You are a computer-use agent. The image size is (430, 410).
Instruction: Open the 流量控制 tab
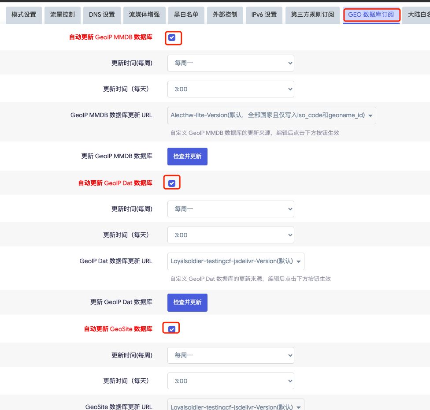[x=63, y=15]
